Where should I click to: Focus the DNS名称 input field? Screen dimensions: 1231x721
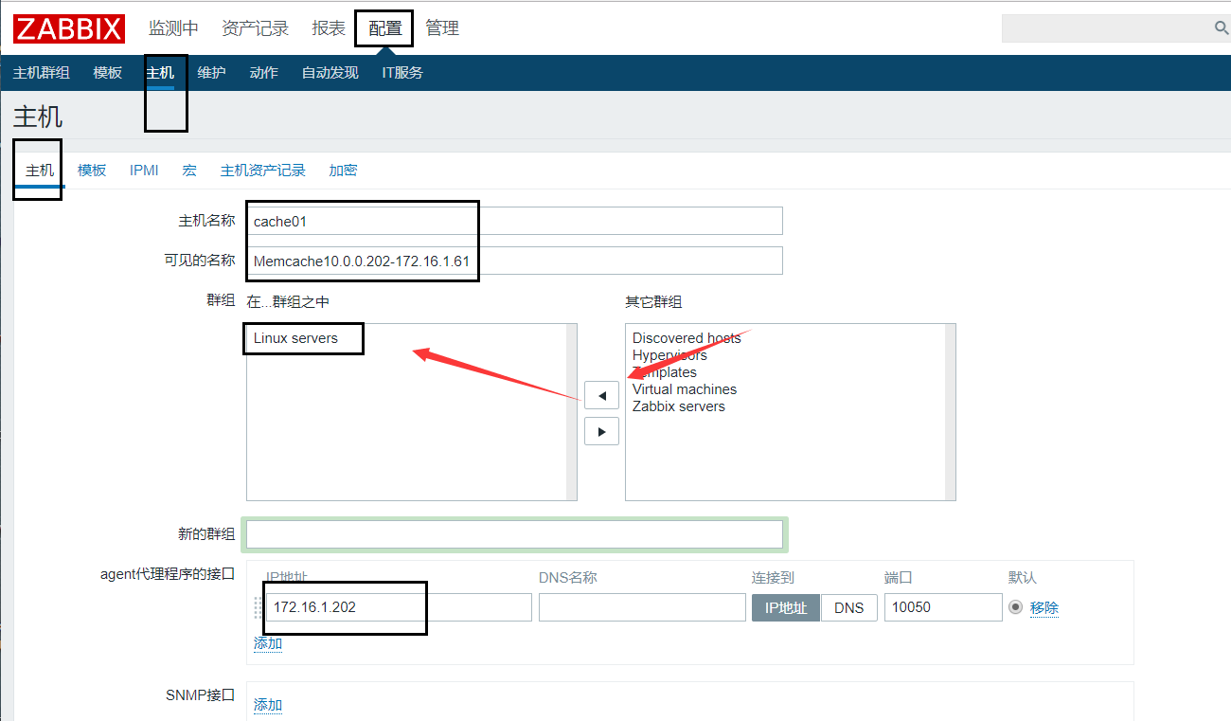pos(642,607)
